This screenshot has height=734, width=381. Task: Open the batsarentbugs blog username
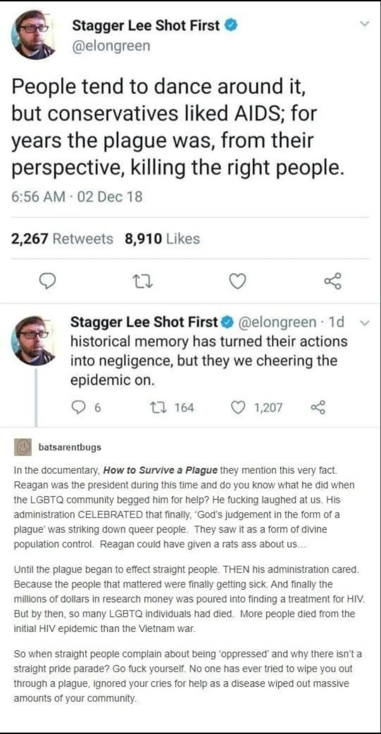[x=70, y=447]
